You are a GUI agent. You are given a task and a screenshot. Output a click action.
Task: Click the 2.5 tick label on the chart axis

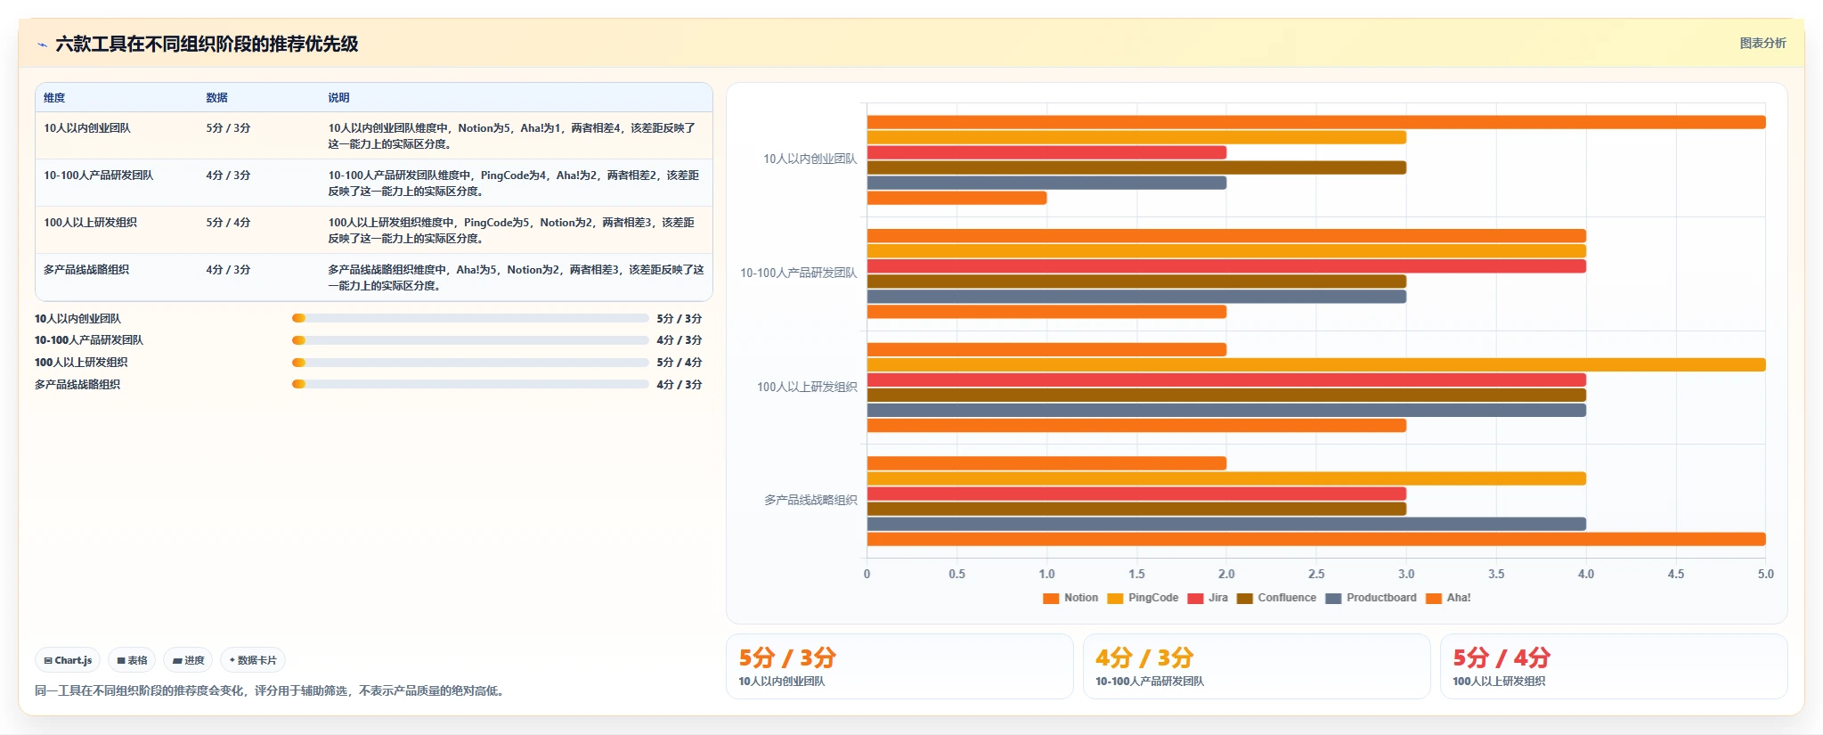[1316, 575]
